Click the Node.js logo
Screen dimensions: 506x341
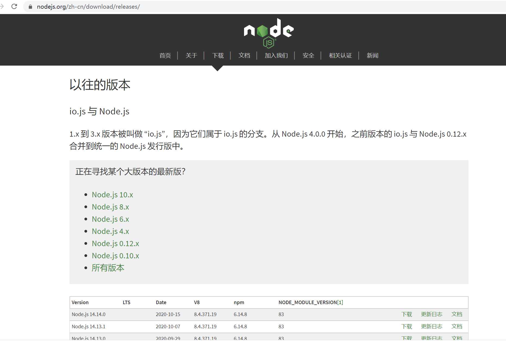click(x=269, y=33)
